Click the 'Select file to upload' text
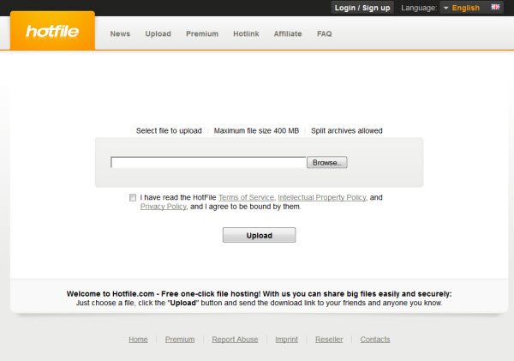The image size is (514, 361). 169,130
